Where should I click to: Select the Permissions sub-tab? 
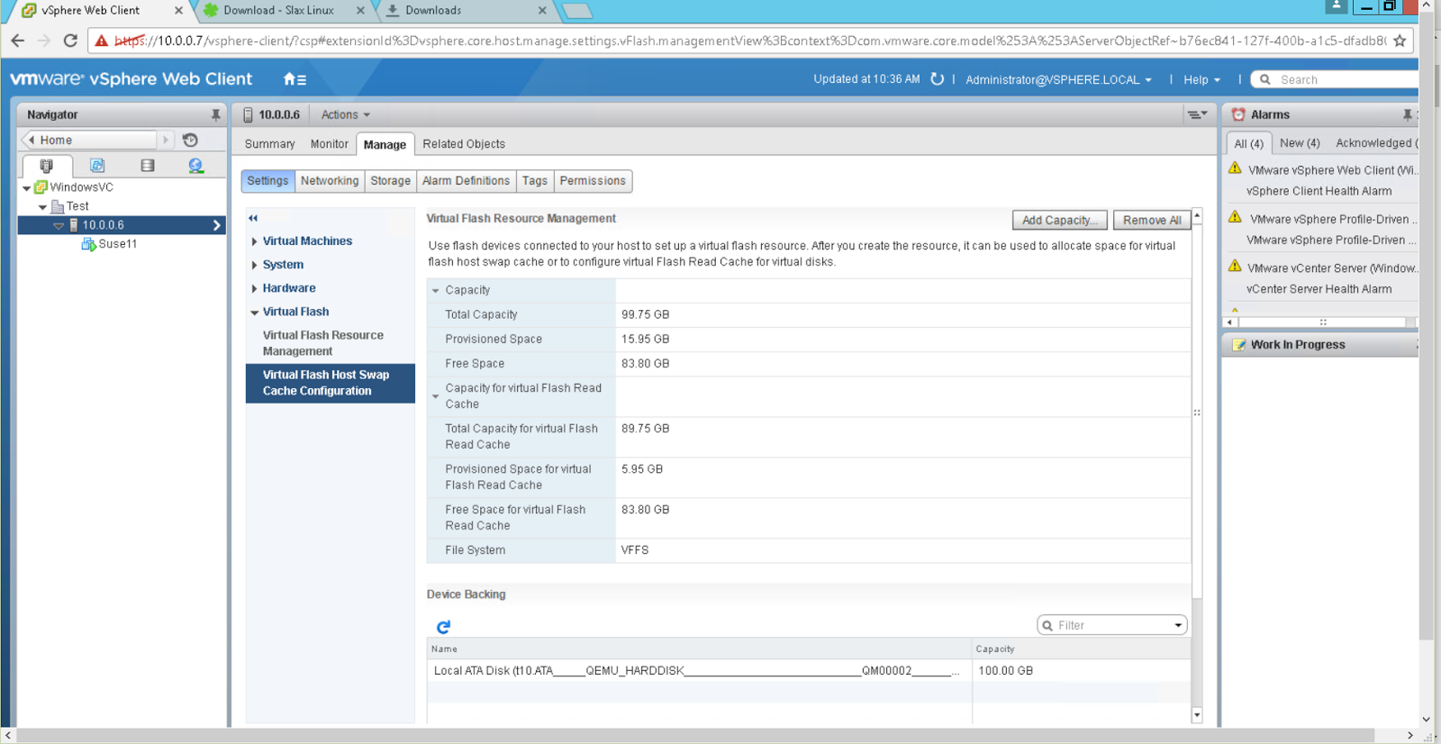point(593,181)
